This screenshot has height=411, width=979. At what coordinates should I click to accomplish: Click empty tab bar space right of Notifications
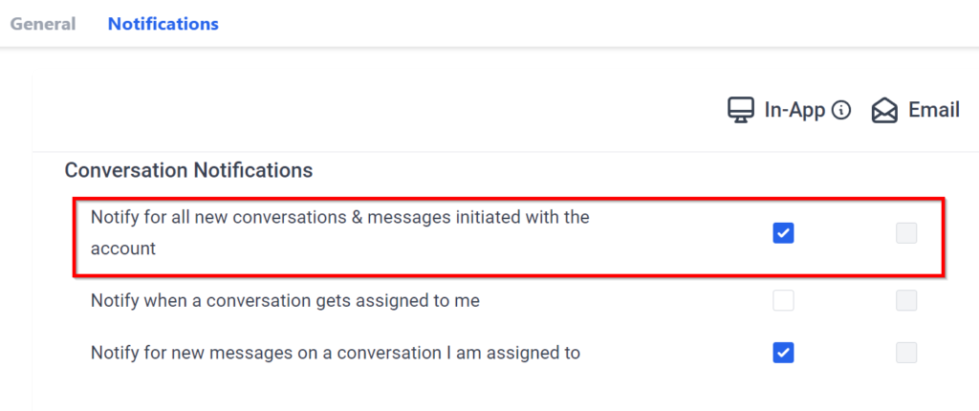574,24
